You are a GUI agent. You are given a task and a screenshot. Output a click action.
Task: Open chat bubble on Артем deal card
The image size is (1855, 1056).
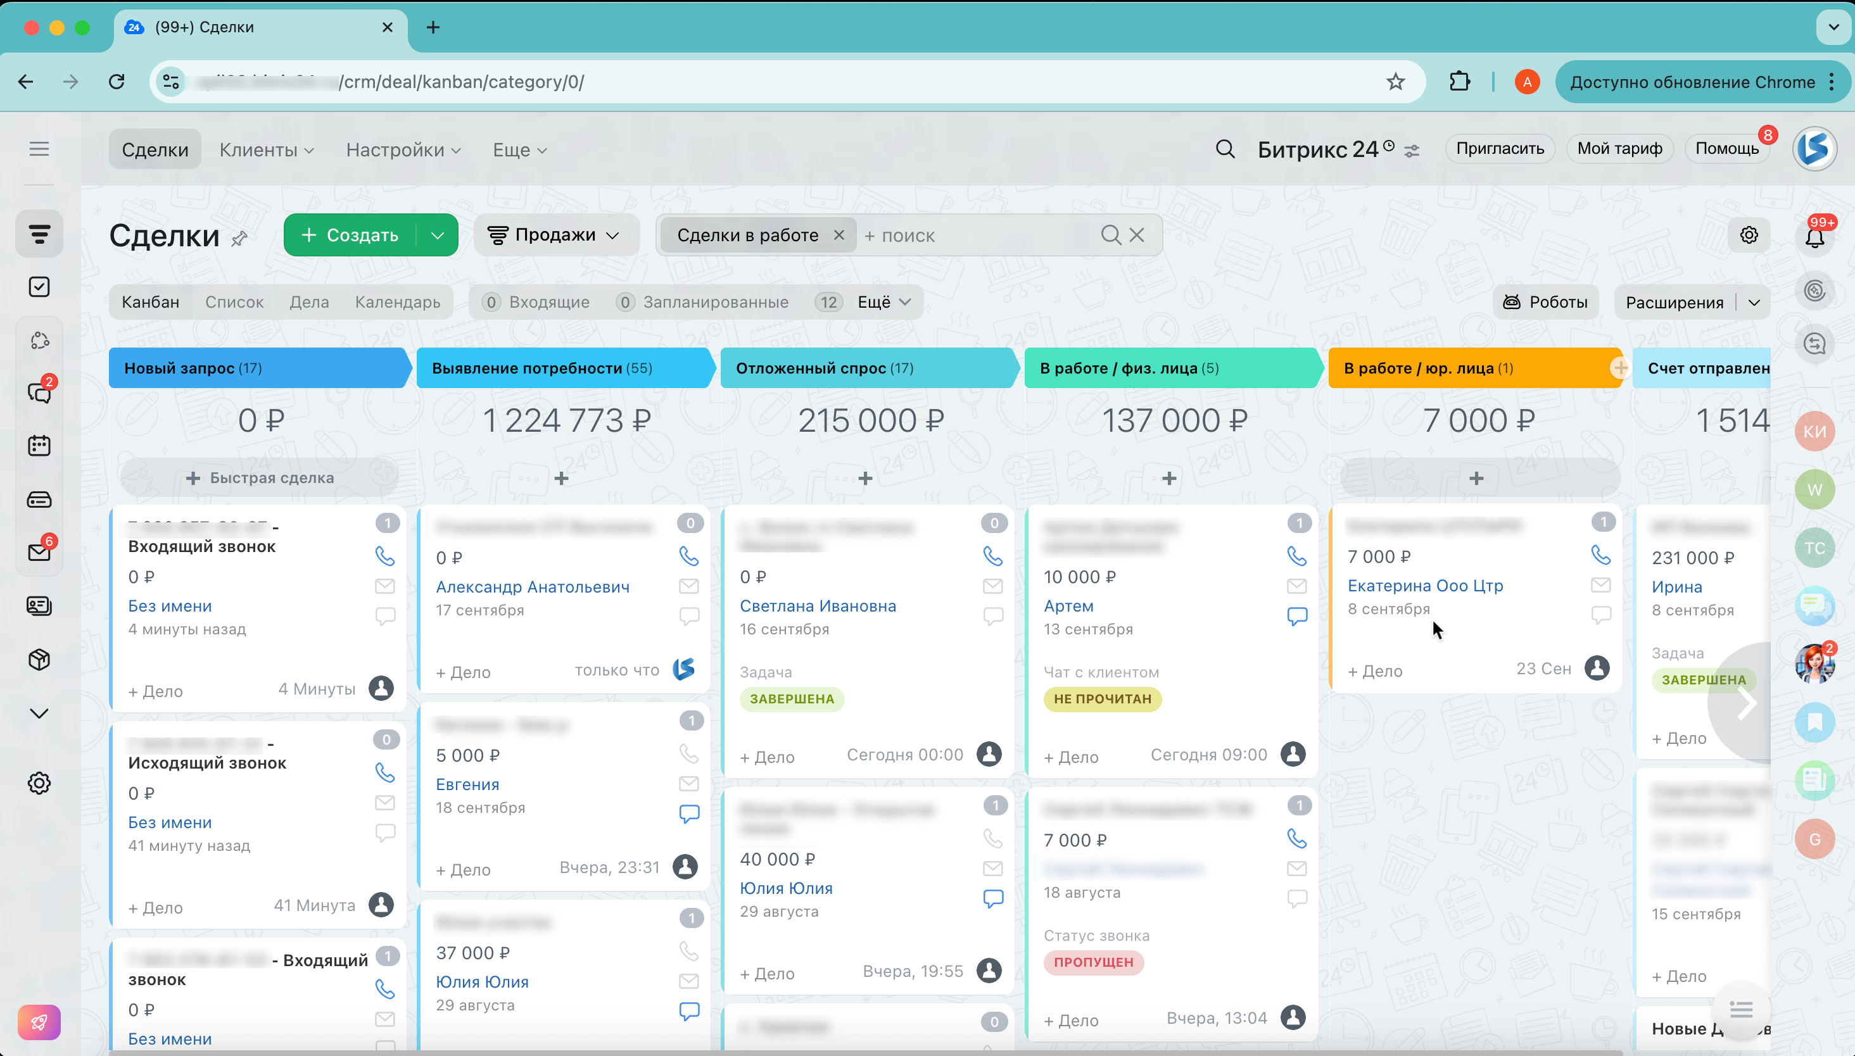(1296, 616)
